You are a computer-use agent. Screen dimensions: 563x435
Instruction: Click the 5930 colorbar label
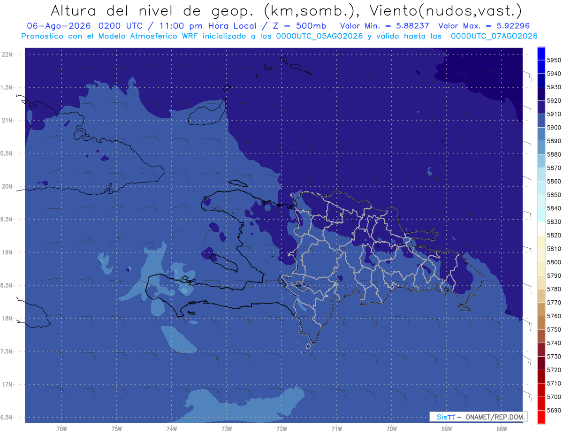click(x=554, y=87)
